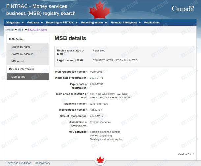
Task: Open the Reporting entities menu
Action: [x=94, y=22]
